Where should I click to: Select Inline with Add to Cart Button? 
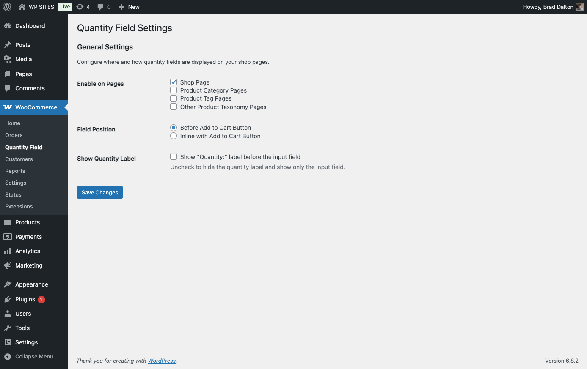point(174,136)
